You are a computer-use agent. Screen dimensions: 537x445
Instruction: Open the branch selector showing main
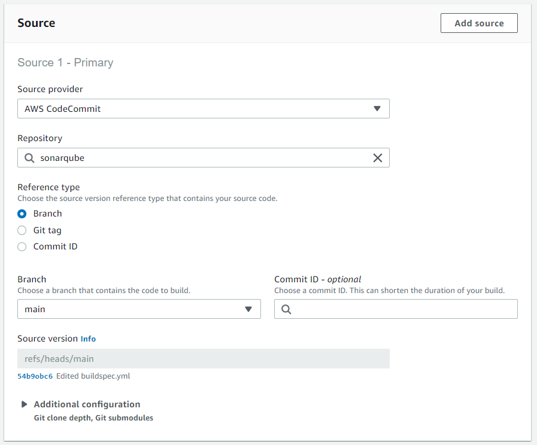(139, 309)
